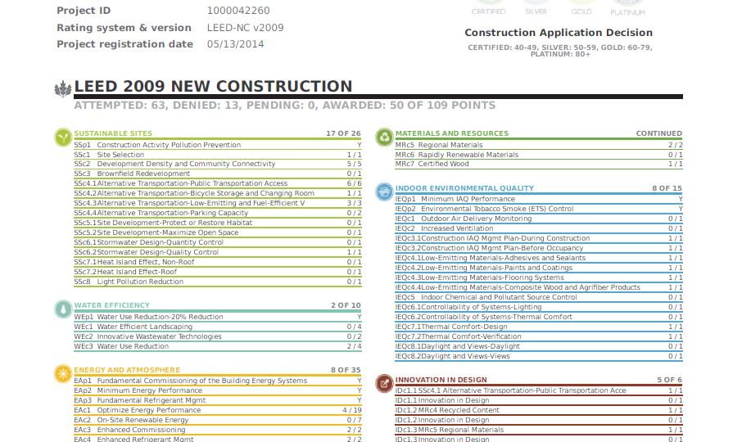Click IEQc5 Indoor Chemical and Pollutant Source Control
Image resolution: width=742 pixels, height=442 pixels.
click(x=539, y=297)
